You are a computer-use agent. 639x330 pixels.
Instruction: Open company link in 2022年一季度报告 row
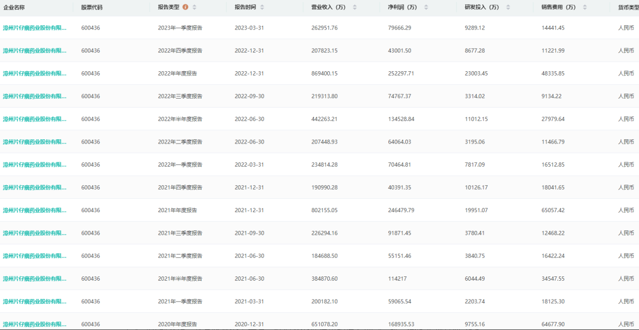point(35,165)
